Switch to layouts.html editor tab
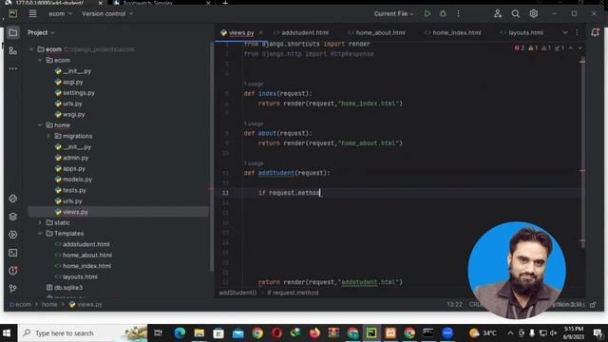The width and height of the screenshot is (608, 342). click(521, 32)
